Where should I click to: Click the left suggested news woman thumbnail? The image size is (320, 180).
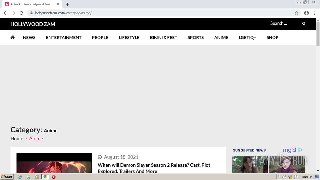coord(250,164)
